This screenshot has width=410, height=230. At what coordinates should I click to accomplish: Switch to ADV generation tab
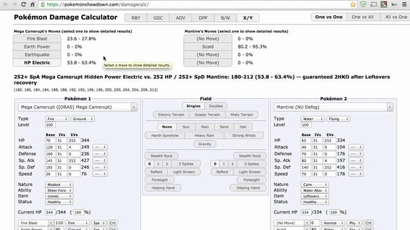tap(181, 18)
